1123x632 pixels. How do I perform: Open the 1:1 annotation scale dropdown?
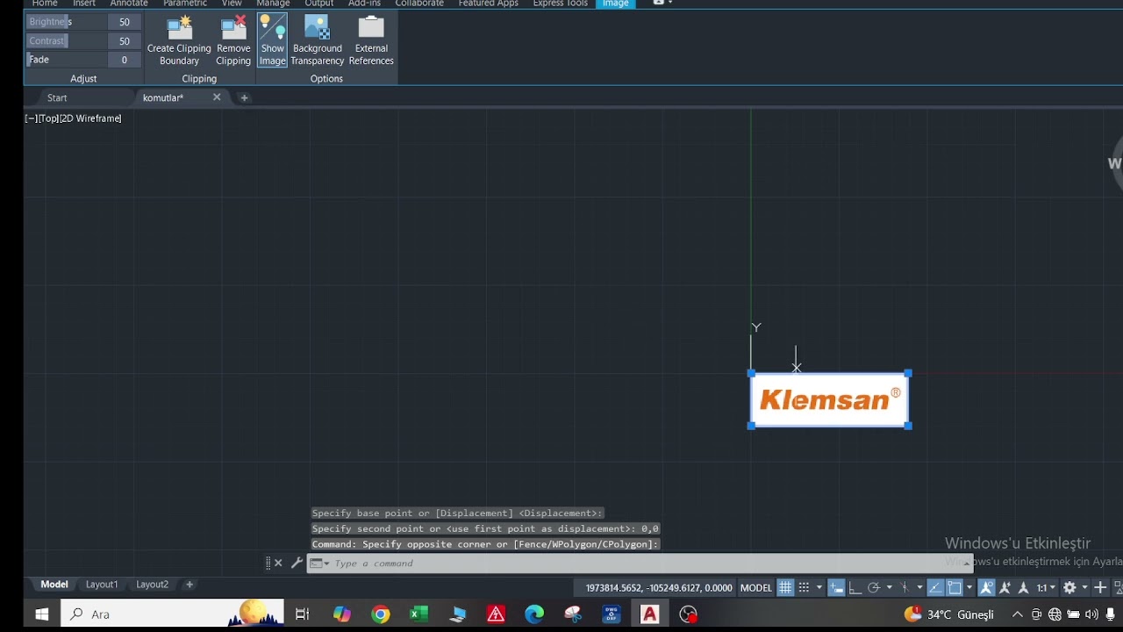pos(1046,588)
